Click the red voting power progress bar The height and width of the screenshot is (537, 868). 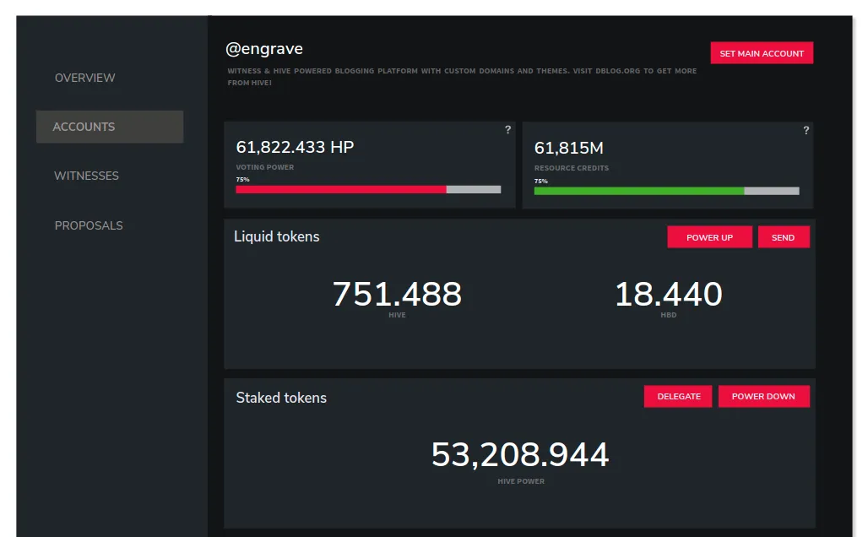coord(368,189)
